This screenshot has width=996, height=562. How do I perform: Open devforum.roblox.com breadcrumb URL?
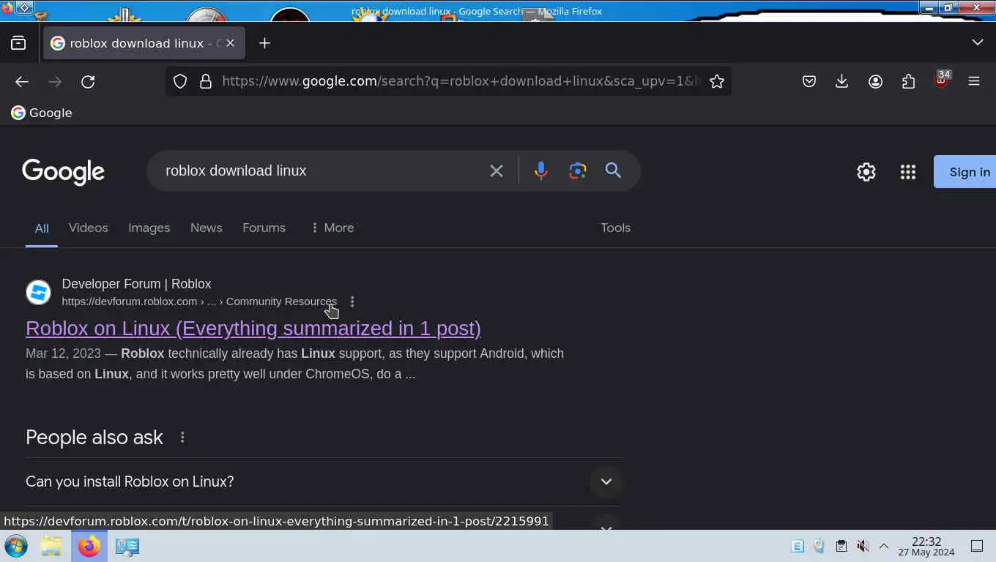point(199,301)
